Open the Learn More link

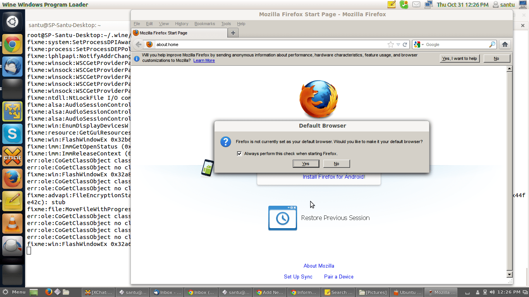pyautogui.click(x=204, y=60)
